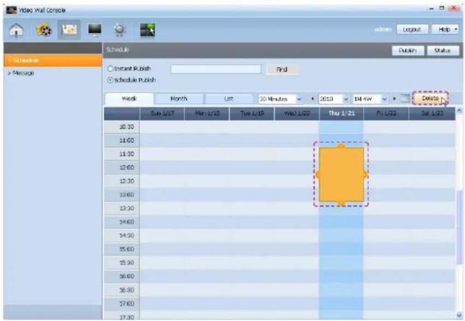Screen dimensions: 465x321
Task: Go to previous week arrow
Action: point(313,98)
